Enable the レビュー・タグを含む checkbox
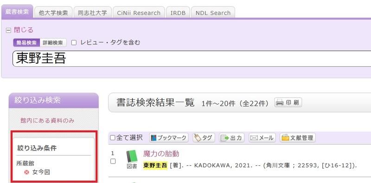Image resolution: width=371 pixels, height=183 pixels. 74,43
